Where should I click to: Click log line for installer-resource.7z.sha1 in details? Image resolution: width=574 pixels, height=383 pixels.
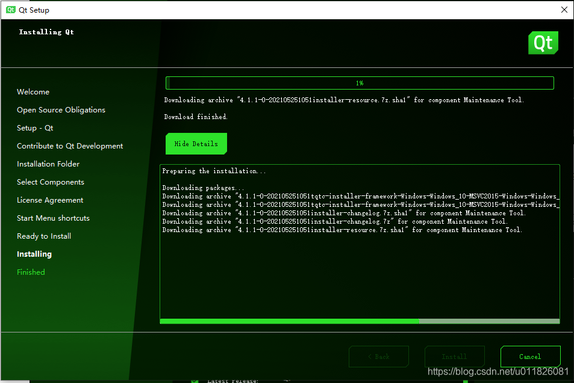click(342, 230)
